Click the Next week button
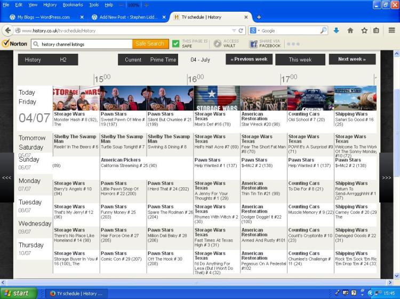This screenshot has height=299, width=400. tap(352, 59)
